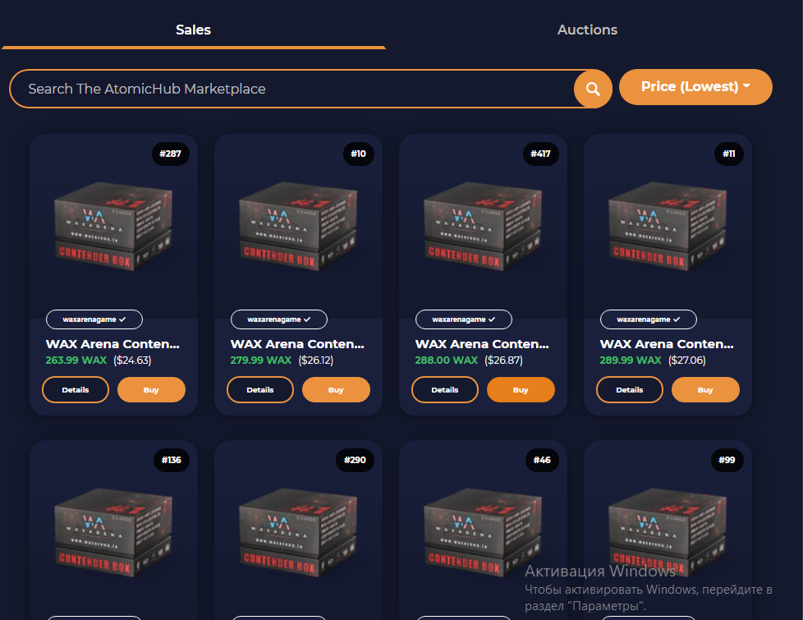Open the Price (Lowest) sort dropdown
The image size is (803, 620).
(x=695, y=86)
